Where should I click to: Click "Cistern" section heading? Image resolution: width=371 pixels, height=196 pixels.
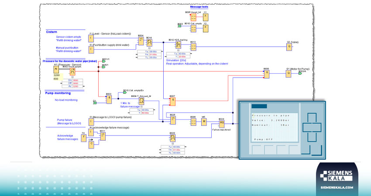point(52,32)
